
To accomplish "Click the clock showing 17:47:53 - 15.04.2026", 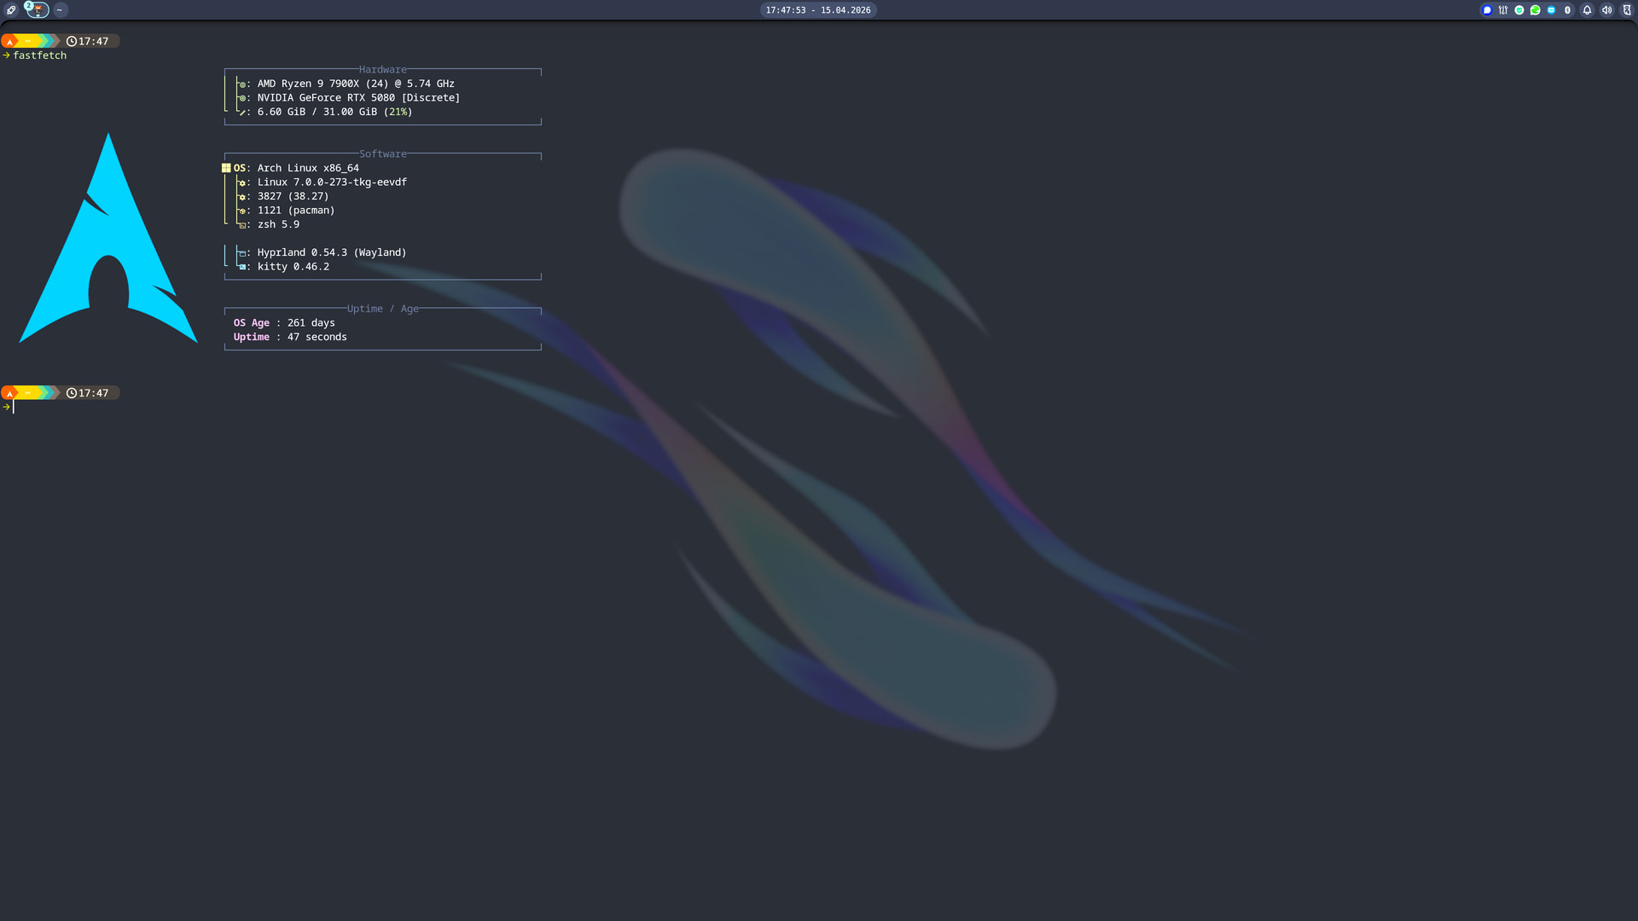I will point(818,10).
